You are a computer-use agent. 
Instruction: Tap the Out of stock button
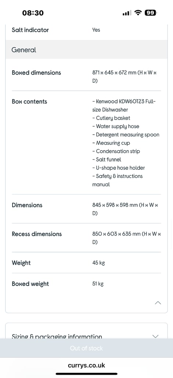pos(86,348)
